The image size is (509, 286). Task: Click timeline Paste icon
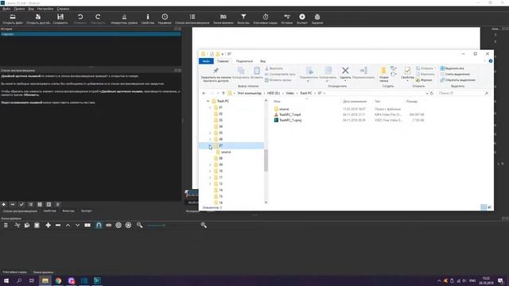click(37, 225)
